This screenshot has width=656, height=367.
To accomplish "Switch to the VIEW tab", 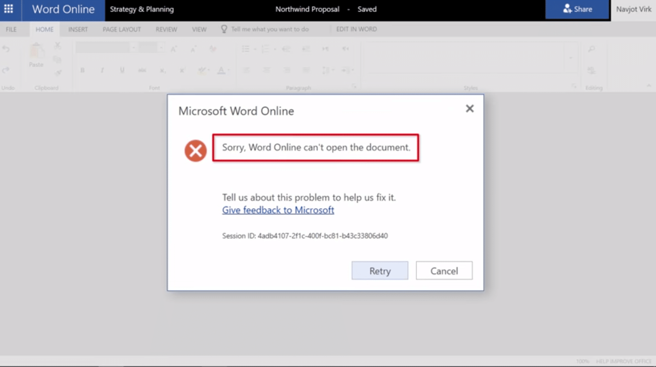I will pyautogui.click(x=199, y=29).
